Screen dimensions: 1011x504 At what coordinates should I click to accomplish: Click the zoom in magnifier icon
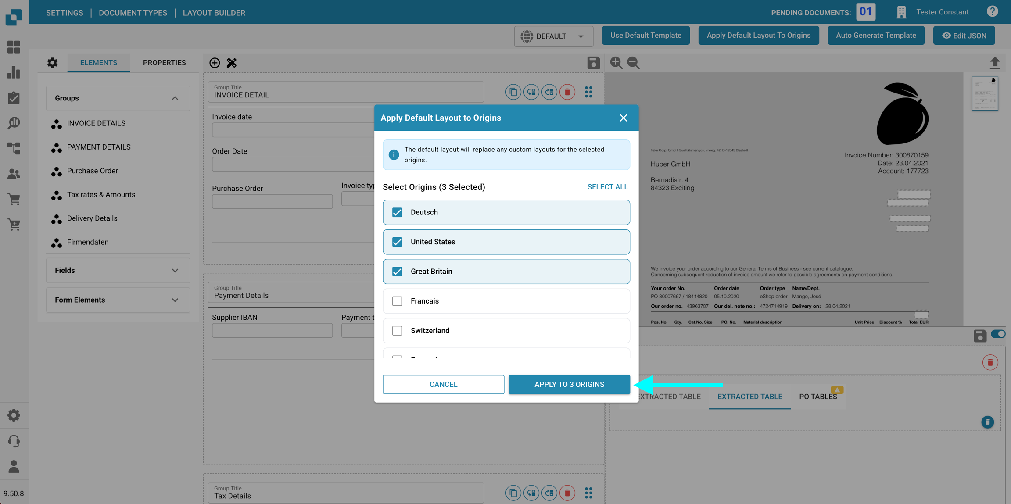616,63
